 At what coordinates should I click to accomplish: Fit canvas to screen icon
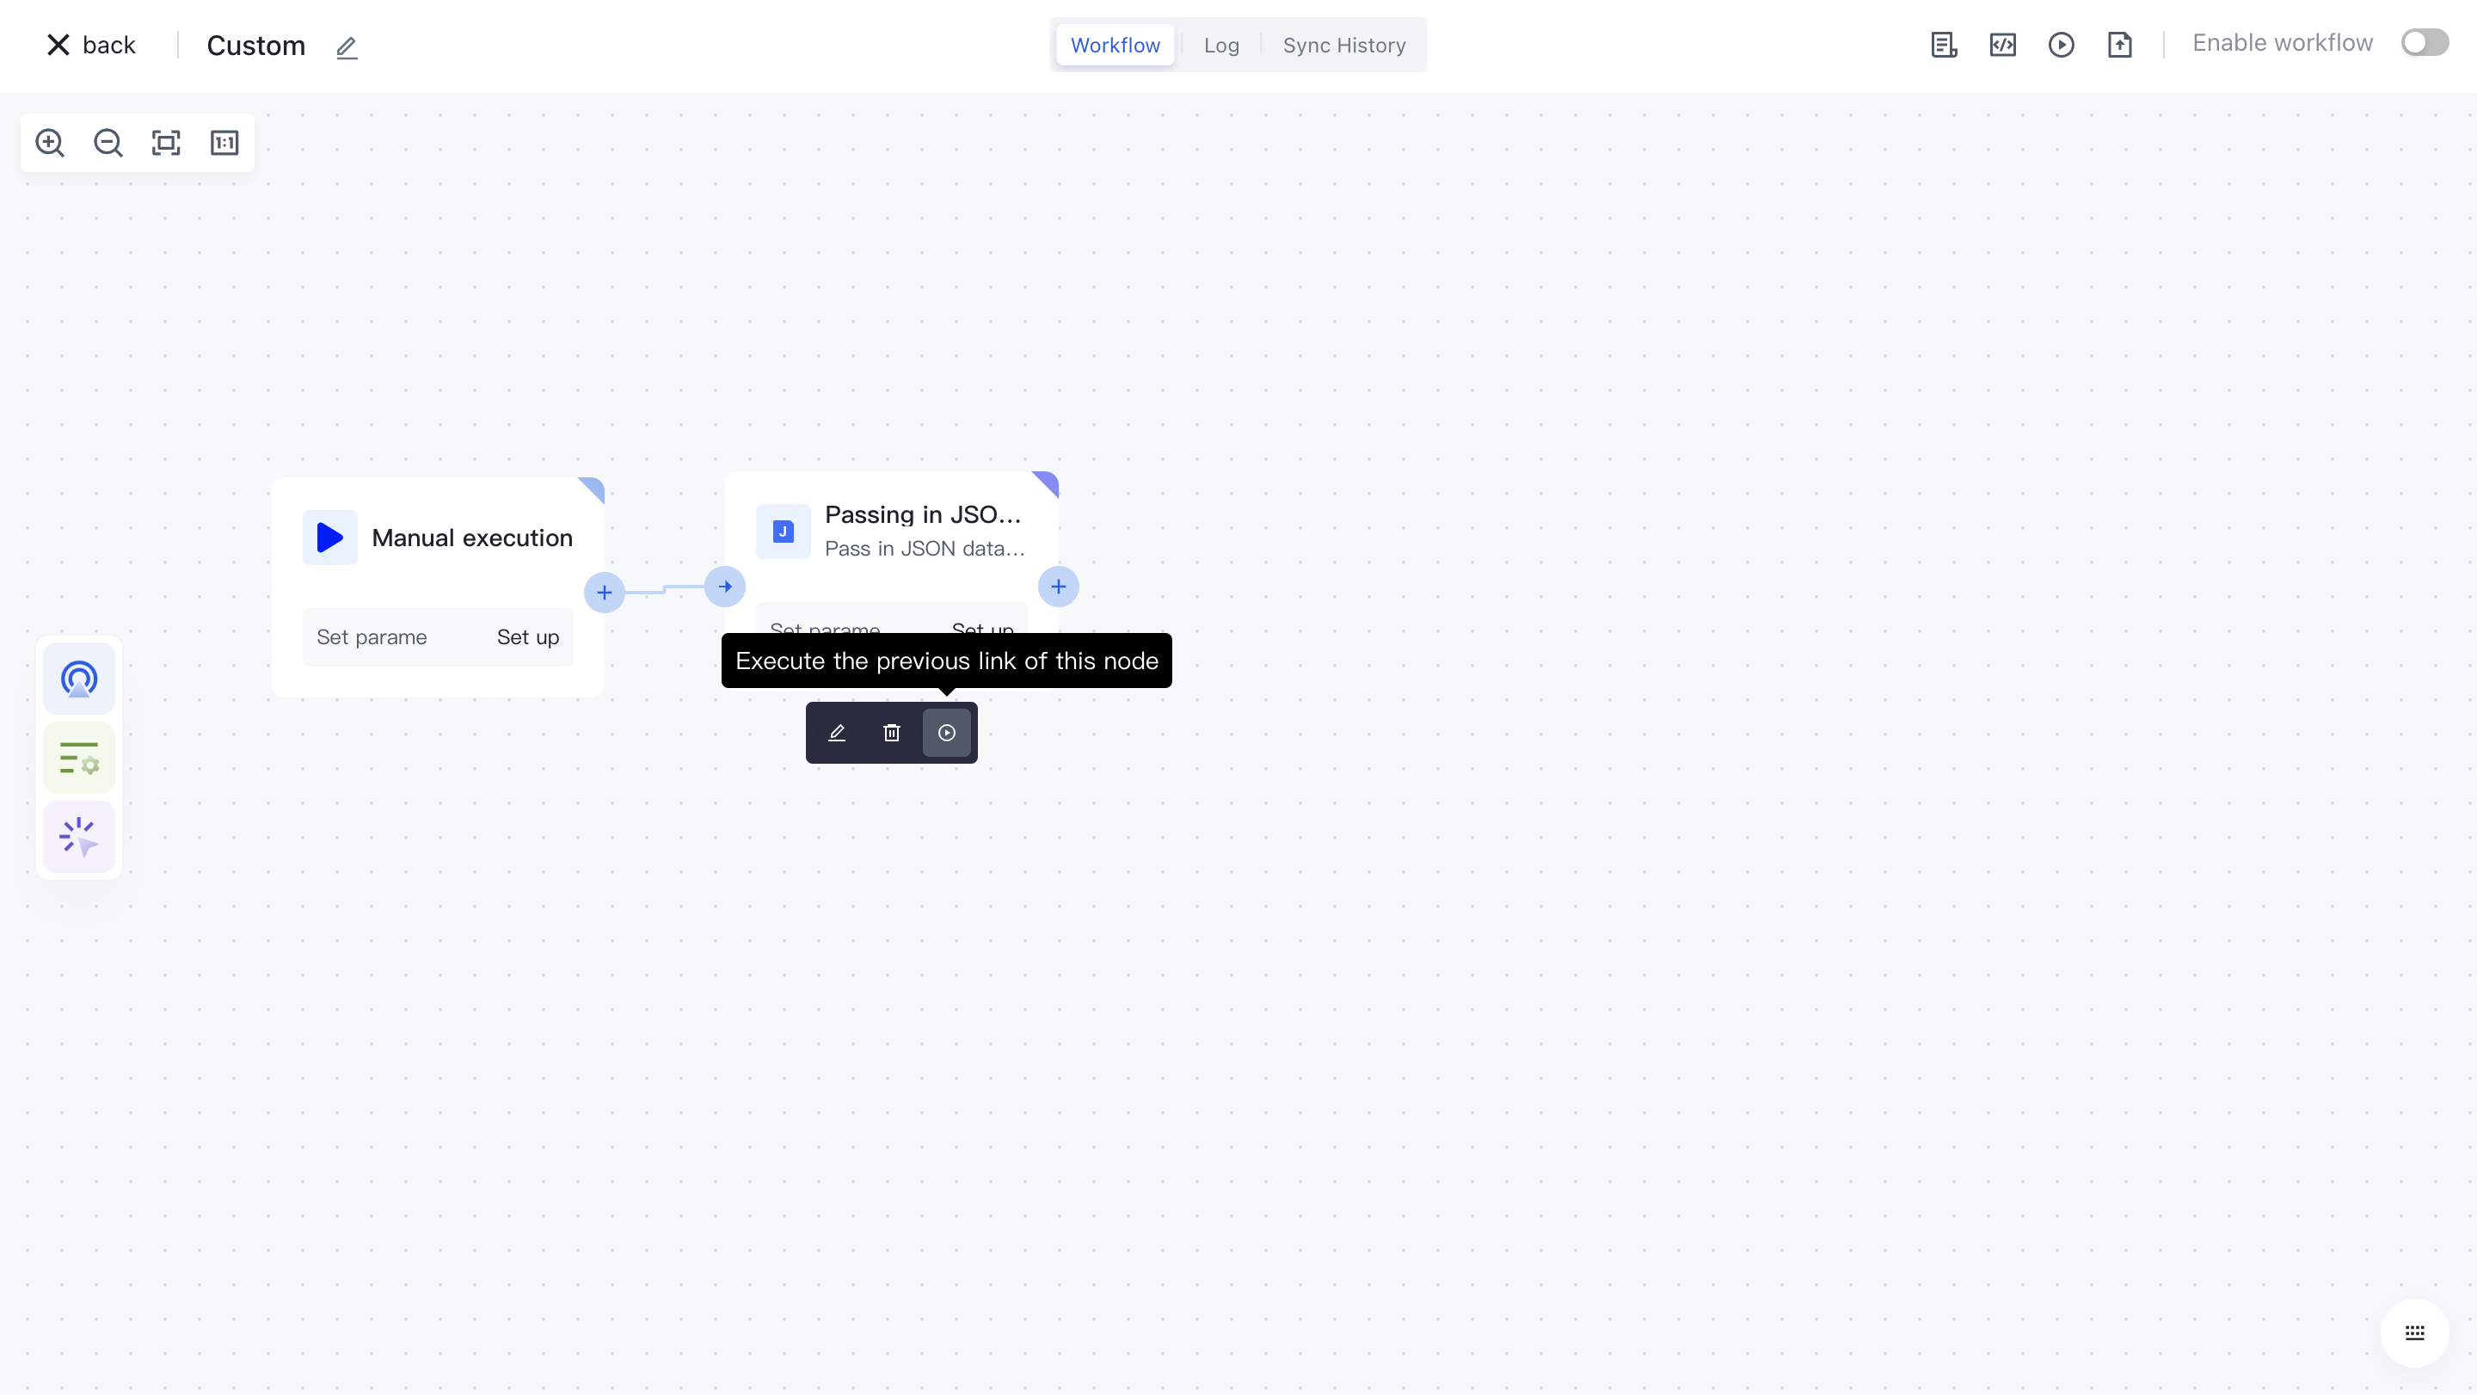tap(166, 142)
